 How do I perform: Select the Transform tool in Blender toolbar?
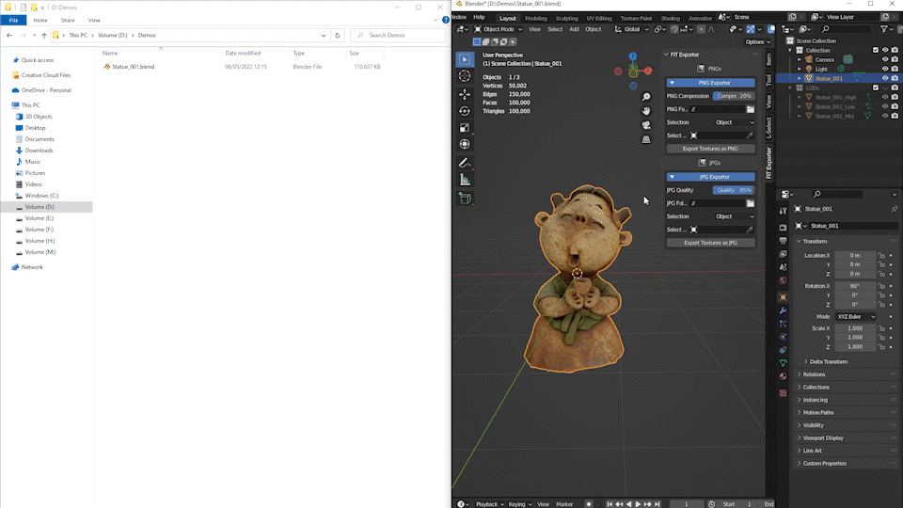pyautogui.click(x=465, y=144)
